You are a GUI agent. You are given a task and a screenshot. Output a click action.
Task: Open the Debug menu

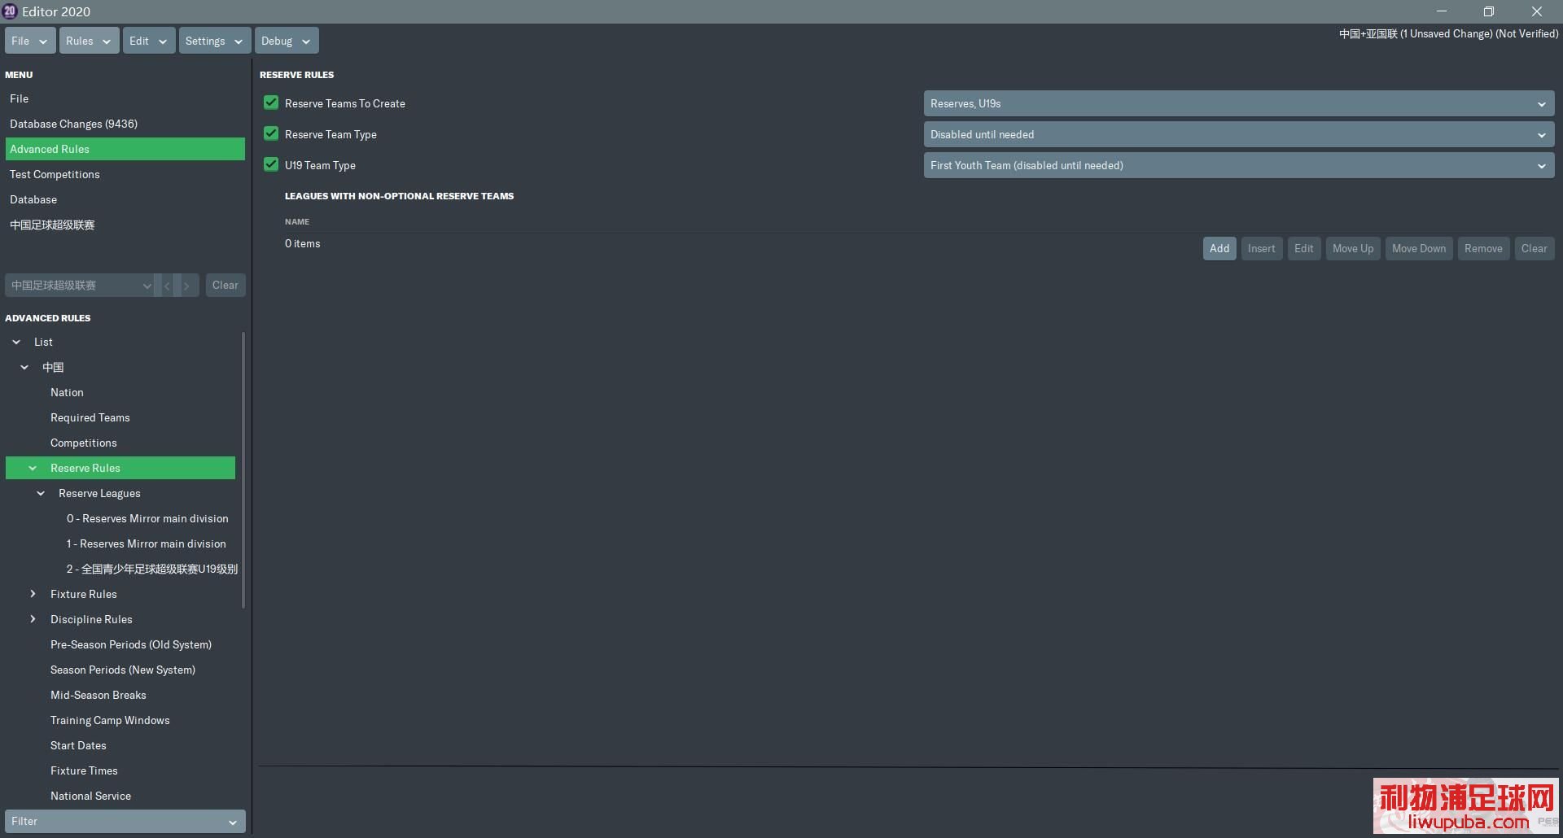pyautogui.click(x=286, y=41)
